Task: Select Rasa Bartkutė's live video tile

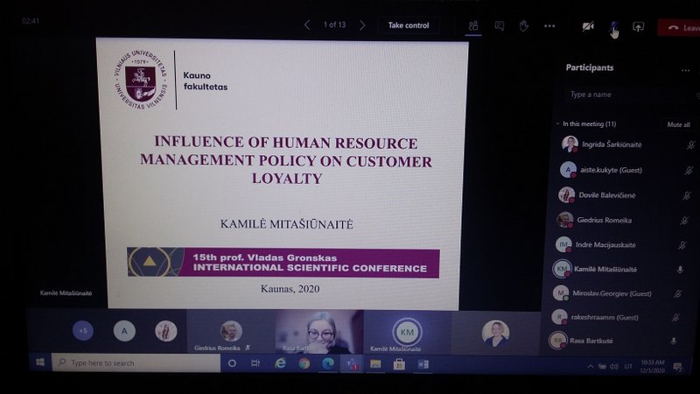Action: click(319, 332)
